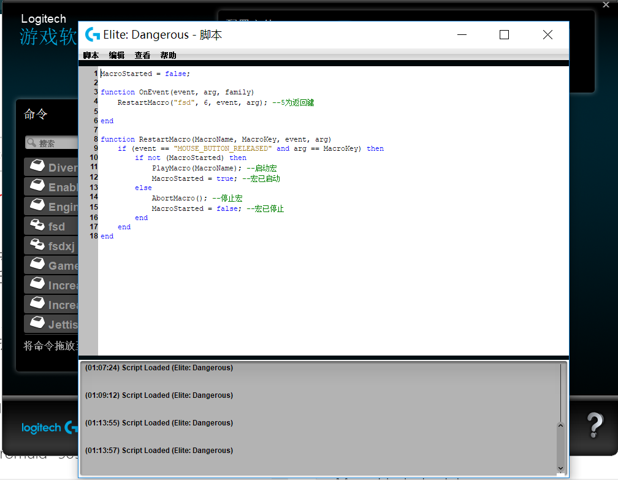The image size is (618, 480).
Task: Select the fsdxj macro command
Action: coord(51,246)
